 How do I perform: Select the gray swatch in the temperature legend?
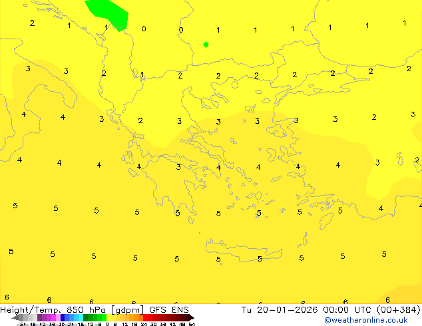21,317
